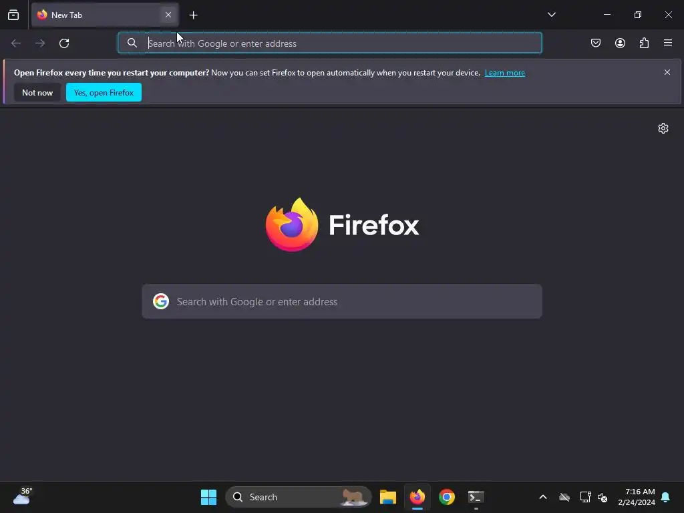Click the Google icon in page search
This screenshot has height=513, width=684.
pos(161,301)
